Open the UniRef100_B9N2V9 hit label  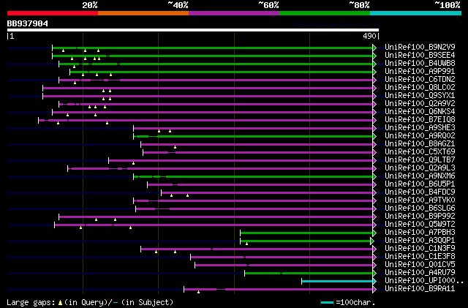[420, 47]
